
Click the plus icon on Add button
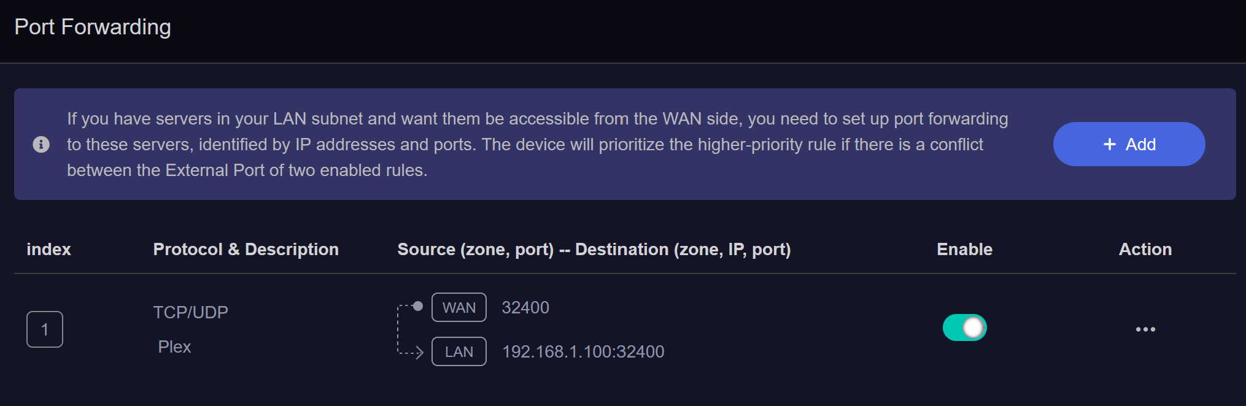coord(1109,144)
